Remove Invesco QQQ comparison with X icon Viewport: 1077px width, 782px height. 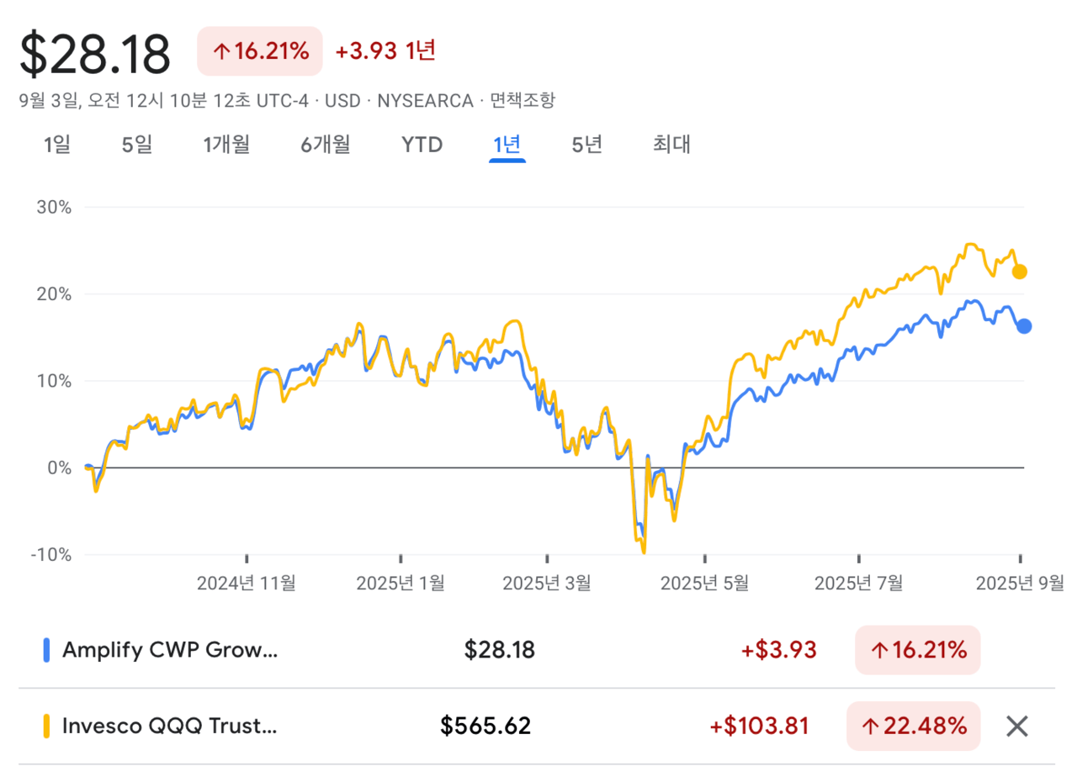pyautogui.click(x=1017, y=726)
